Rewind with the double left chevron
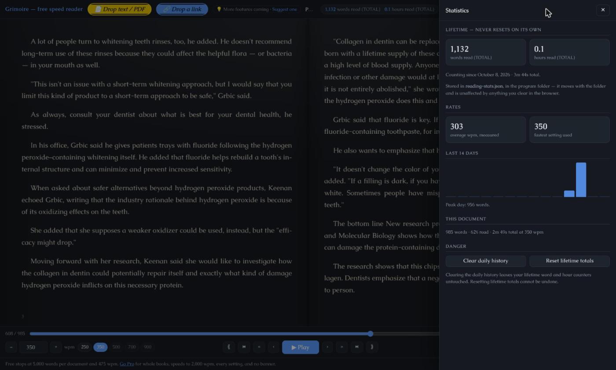This screenshot has height=370, width=616. (259, 347)
